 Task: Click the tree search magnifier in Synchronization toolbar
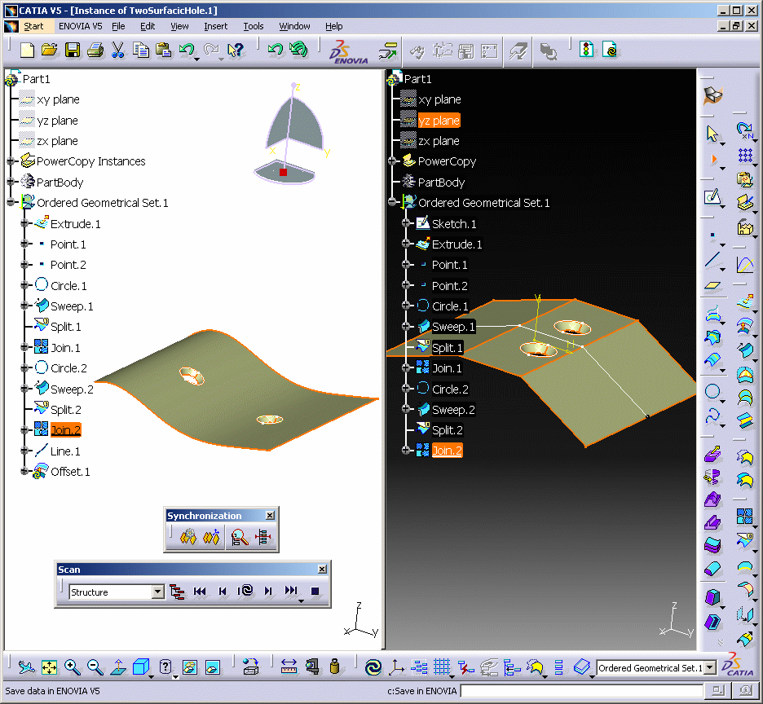click(240, 538)
